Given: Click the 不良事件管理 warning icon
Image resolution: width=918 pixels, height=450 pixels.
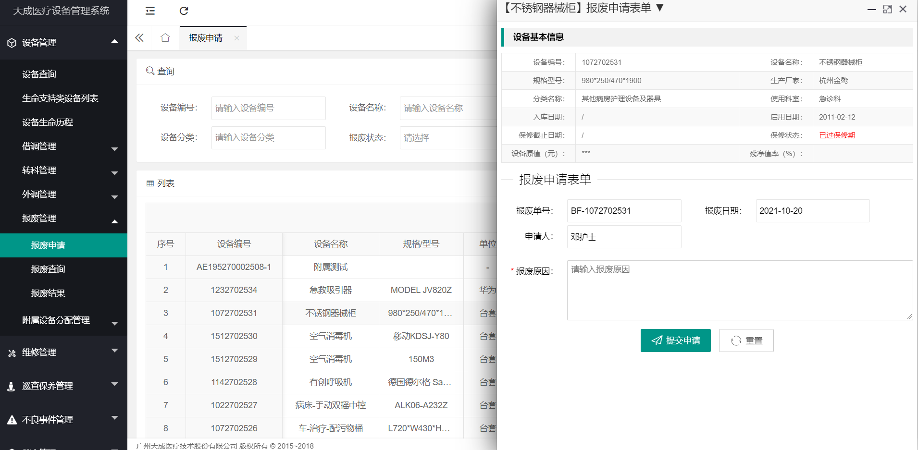Looking at the screenshot, I should coord(12,420).
